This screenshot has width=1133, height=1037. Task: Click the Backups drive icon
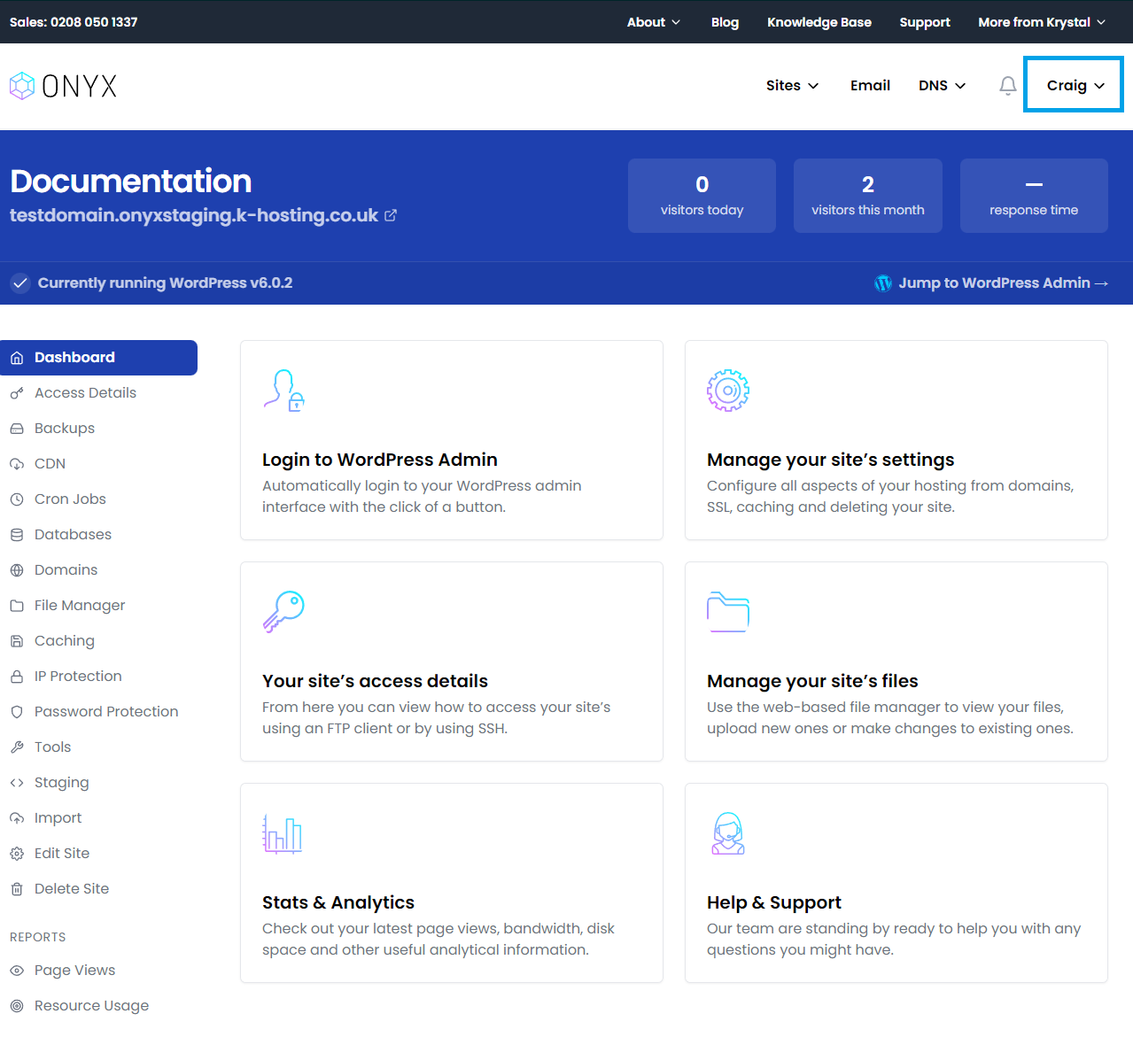click(17, 429)
